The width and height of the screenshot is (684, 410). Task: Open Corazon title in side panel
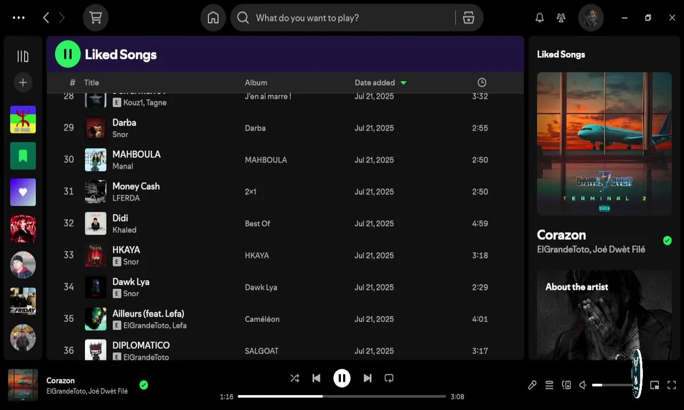pos(561,235)
